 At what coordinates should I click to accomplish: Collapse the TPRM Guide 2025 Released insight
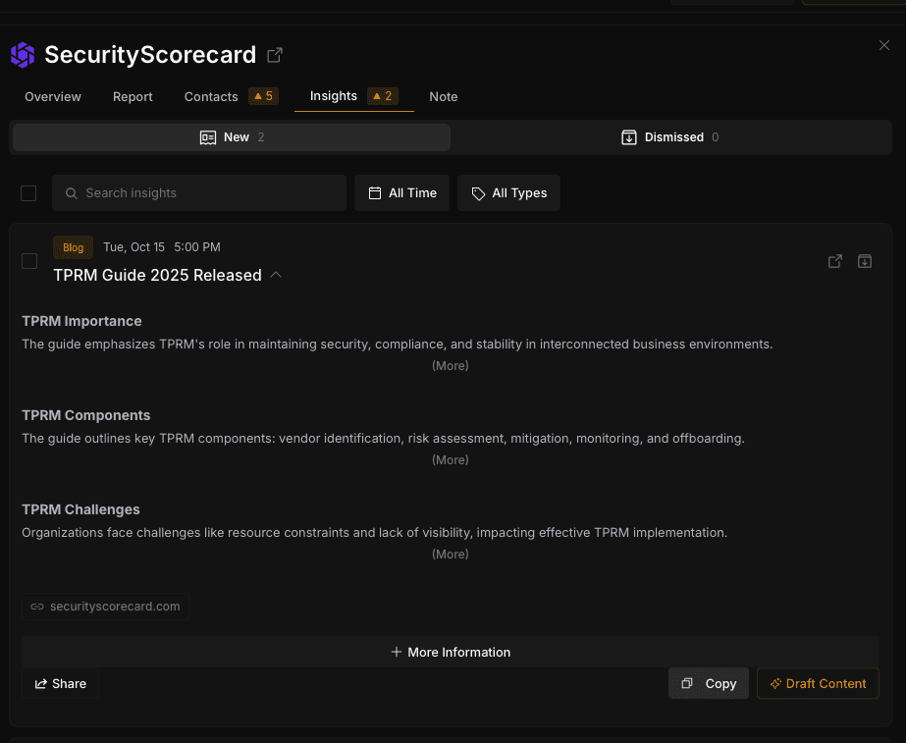[276, 275]
